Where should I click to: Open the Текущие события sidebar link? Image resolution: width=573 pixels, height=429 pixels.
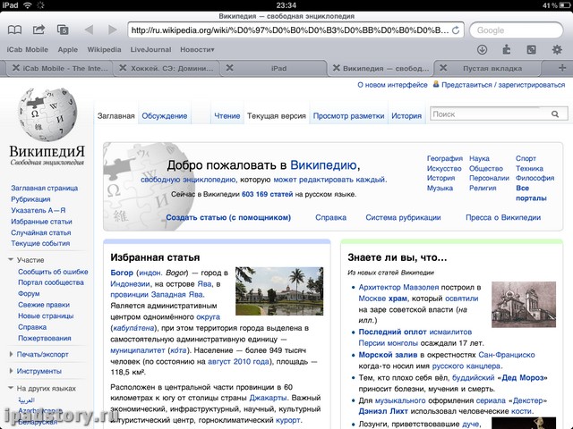(x=40, y=243)
